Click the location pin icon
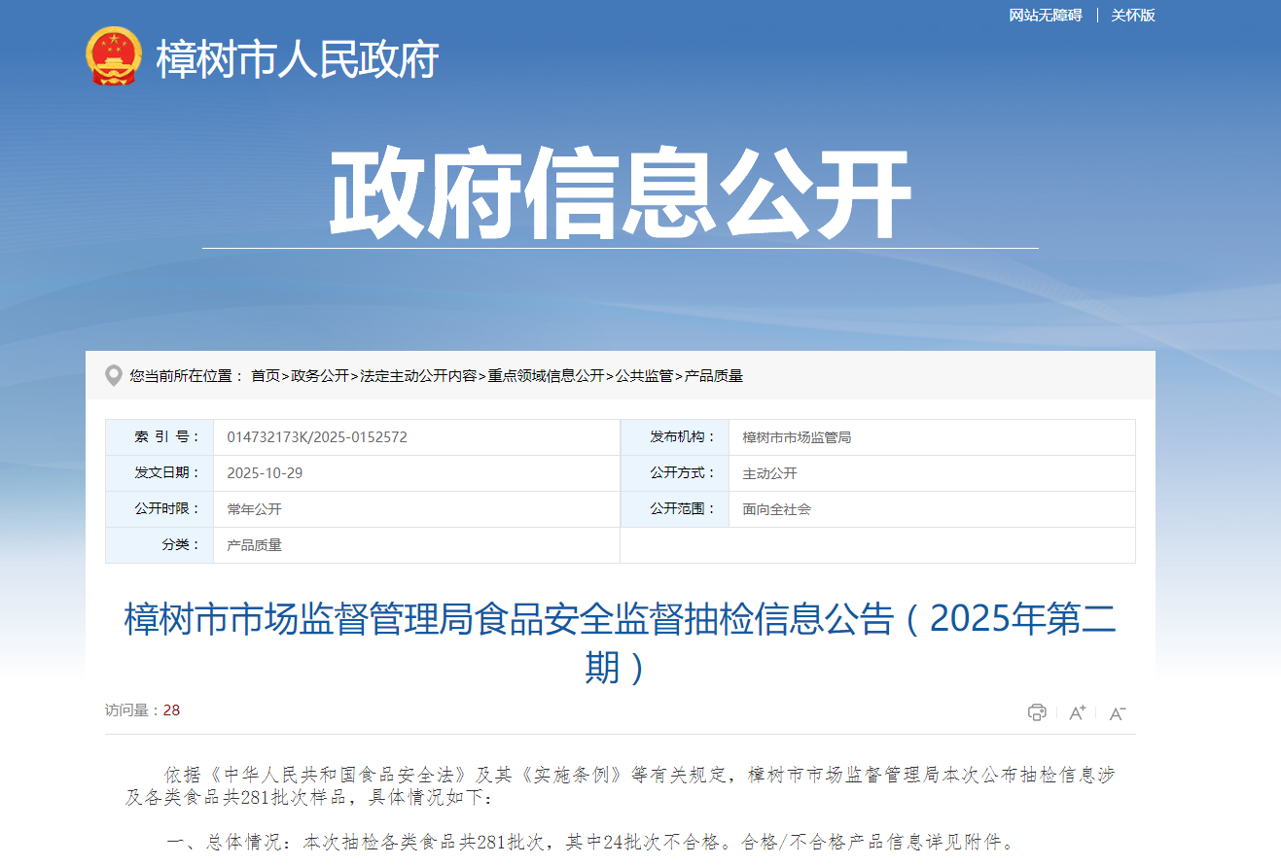This screenshot has height=865, width=1281. point(114,375)
